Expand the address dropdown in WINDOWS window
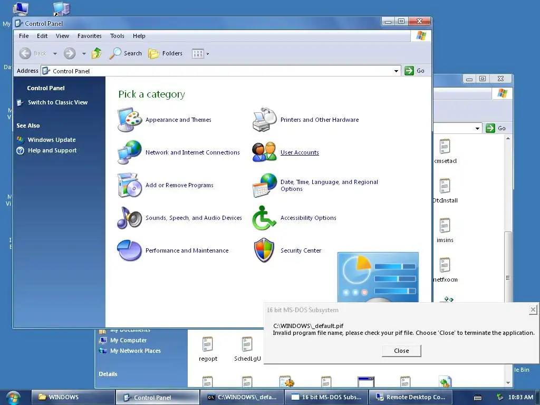Image resolution: width=540 pixels, height=405 pixels. pyautogui.click(x=477, y=129)
